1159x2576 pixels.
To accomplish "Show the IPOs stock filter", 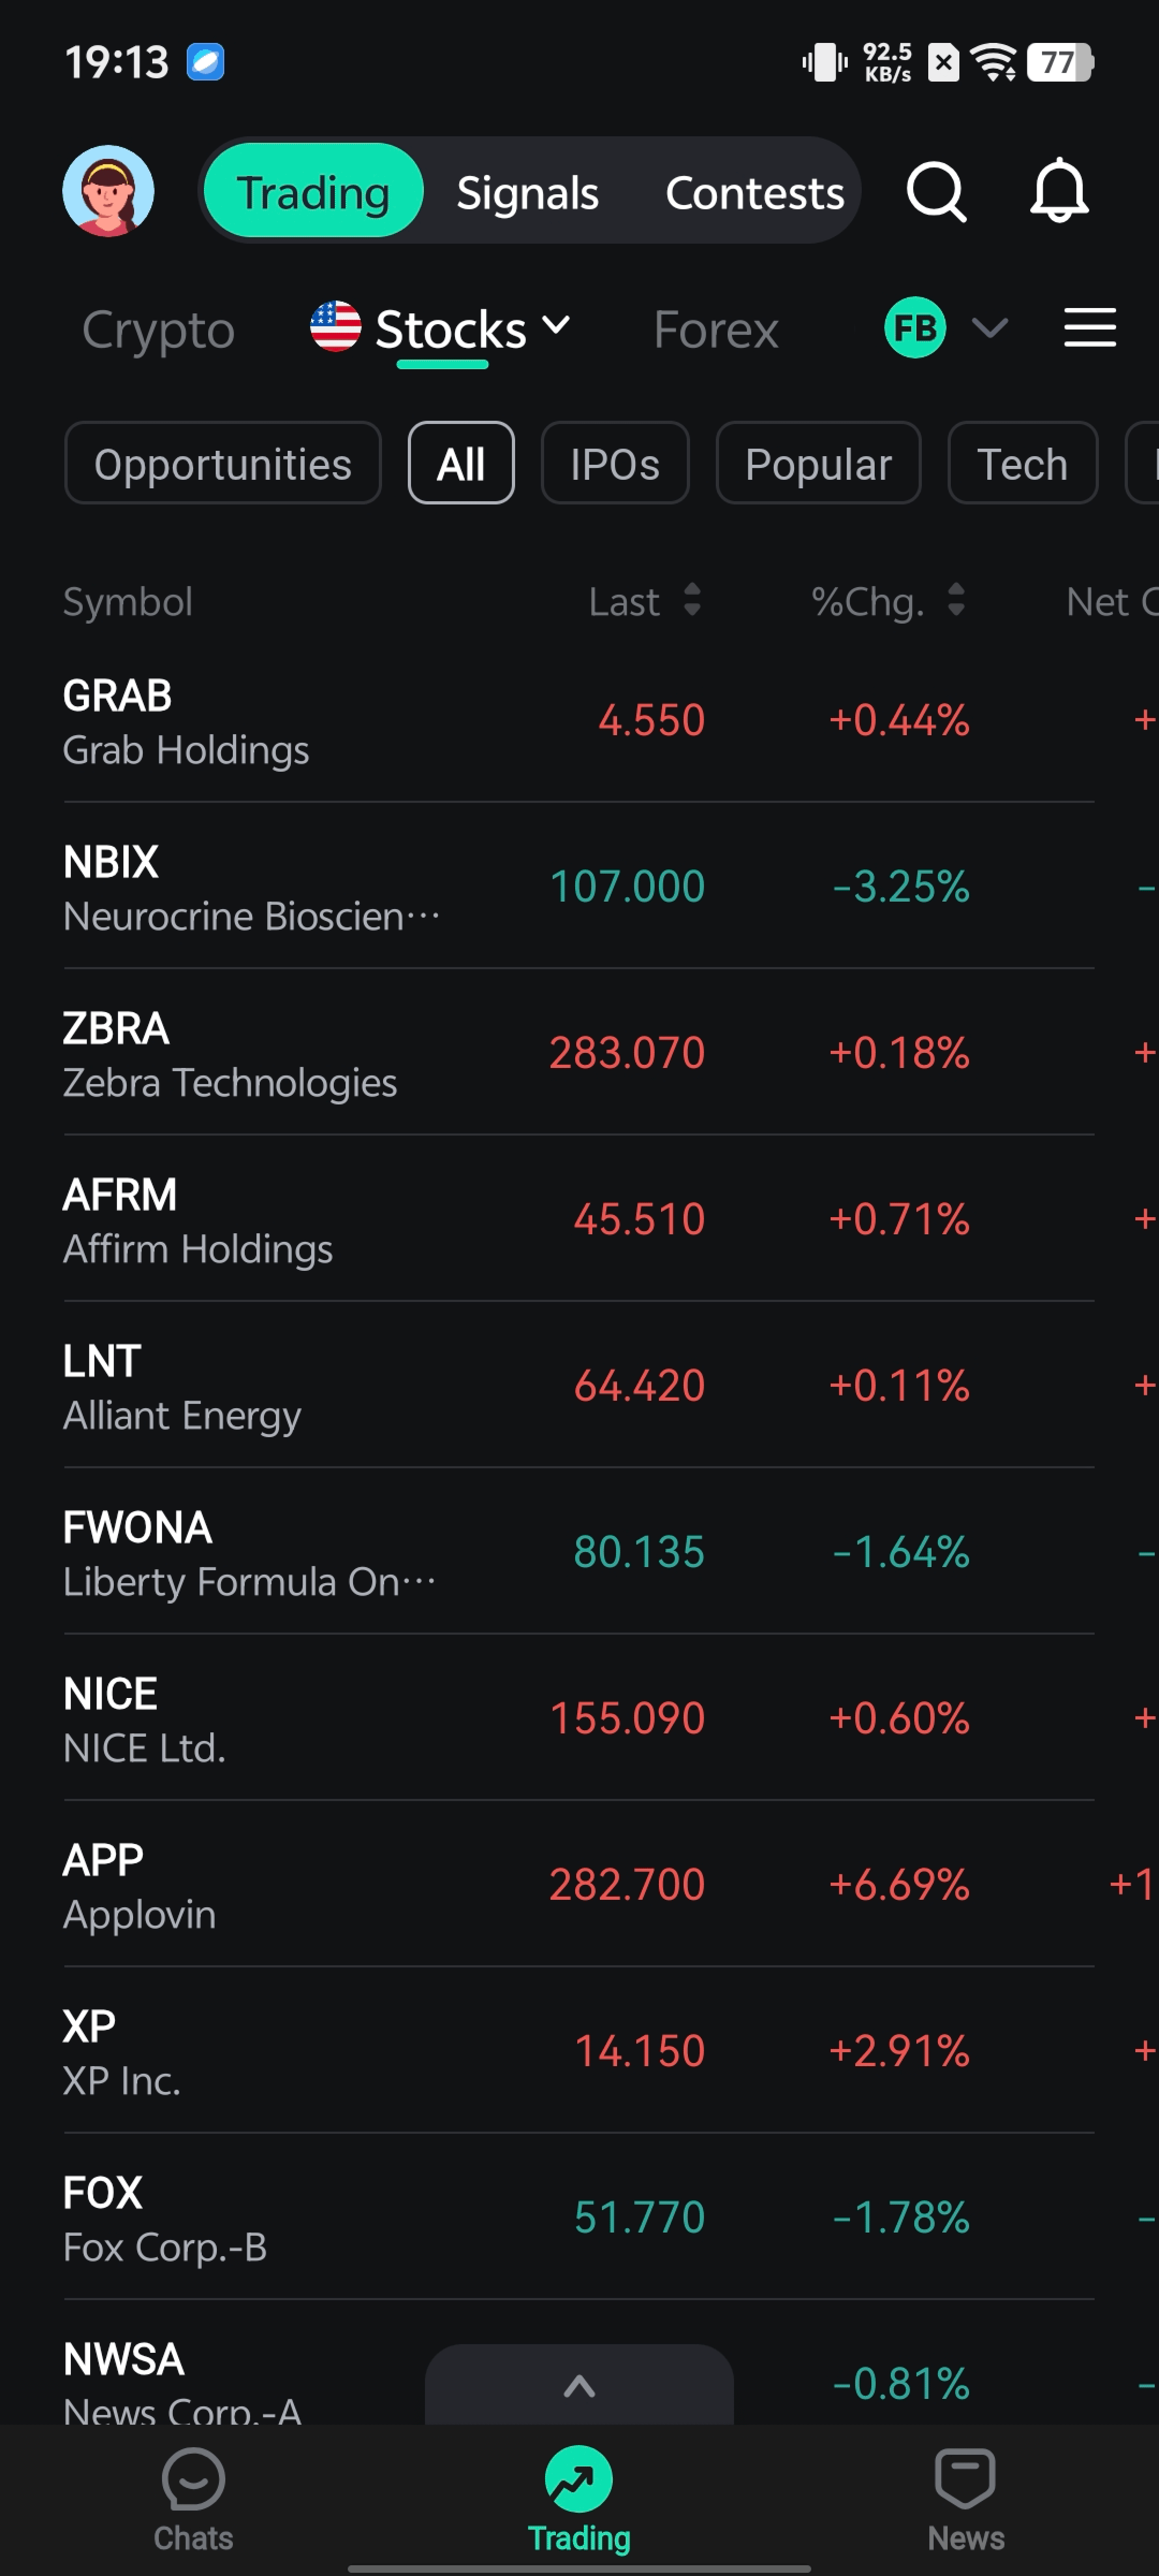I will pyautogui.click(x=614, y=464).
